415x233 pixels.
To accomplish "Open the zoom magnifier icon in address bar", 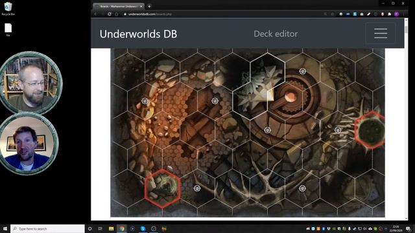I will coord(326,14).
